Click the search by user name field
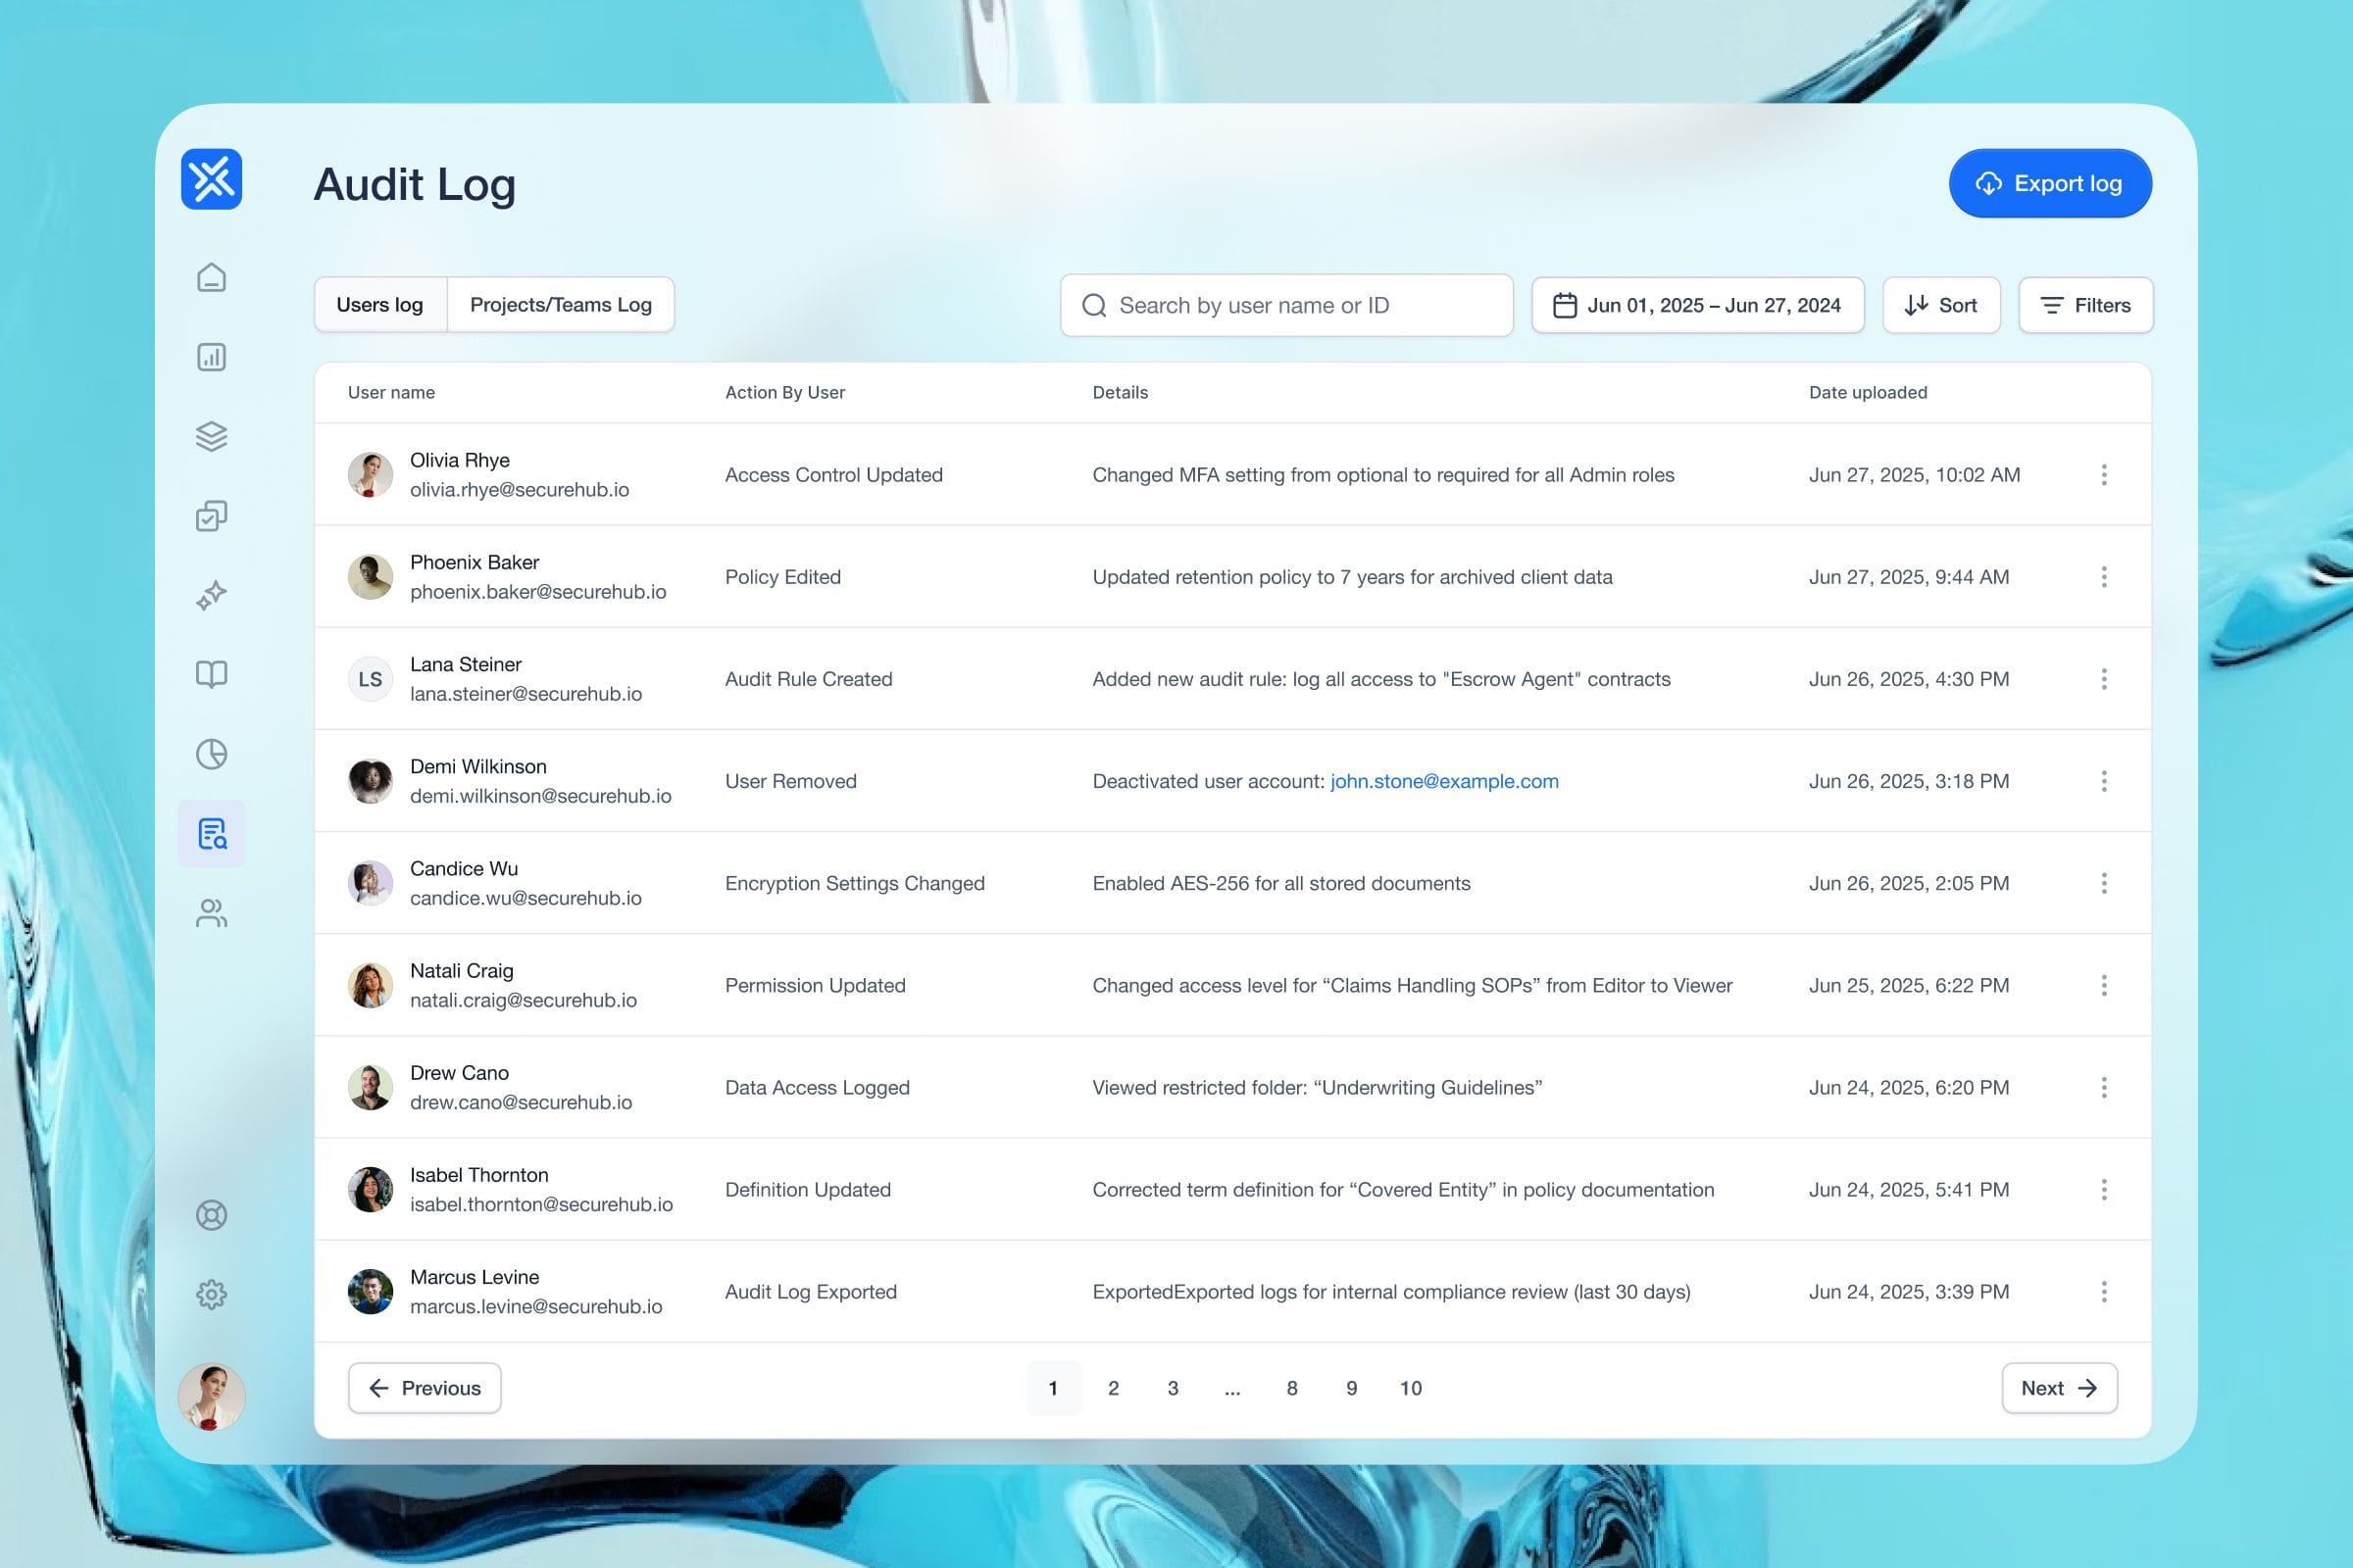This screenshot has width=2353, height=1568. point(1285,305)
